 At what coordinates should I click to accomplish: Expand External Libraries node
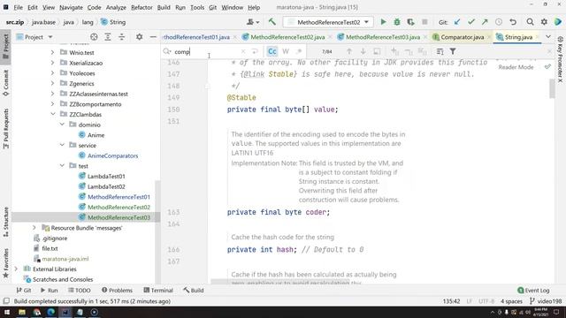16,269
